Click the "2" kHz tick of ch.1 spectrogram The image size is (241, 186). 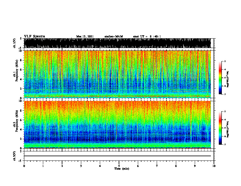coord(22,89)
